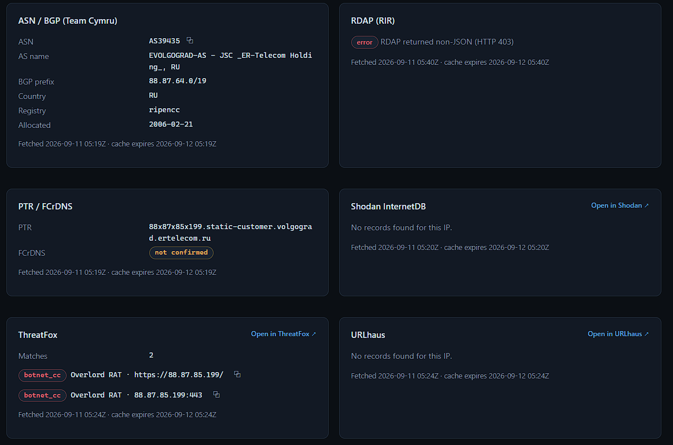Image resolution: width=673 pixels, height=445 pixels.
Task: Select the 'Overlord RAT · https://88.87.85.199/' entry
Action: click(147, 374)
